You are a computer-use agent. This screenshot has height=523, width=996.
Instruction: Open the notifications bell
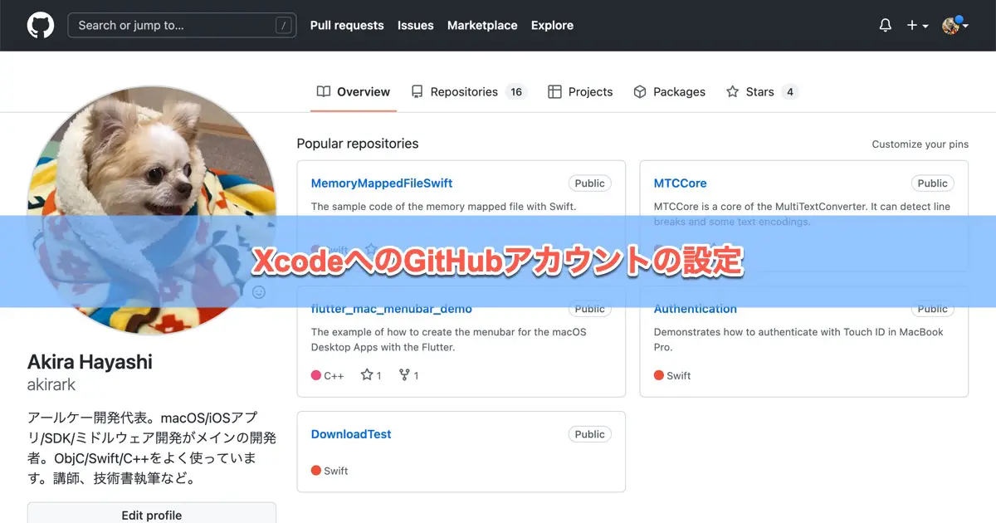coord(886,25)
